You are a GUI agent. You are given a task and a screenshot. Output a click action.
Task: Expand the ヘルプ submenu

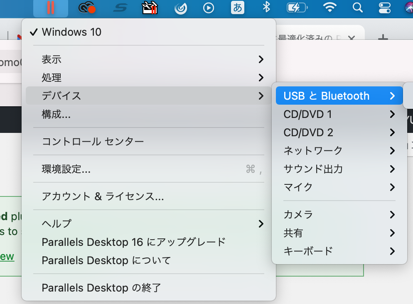tap(149, 224)
